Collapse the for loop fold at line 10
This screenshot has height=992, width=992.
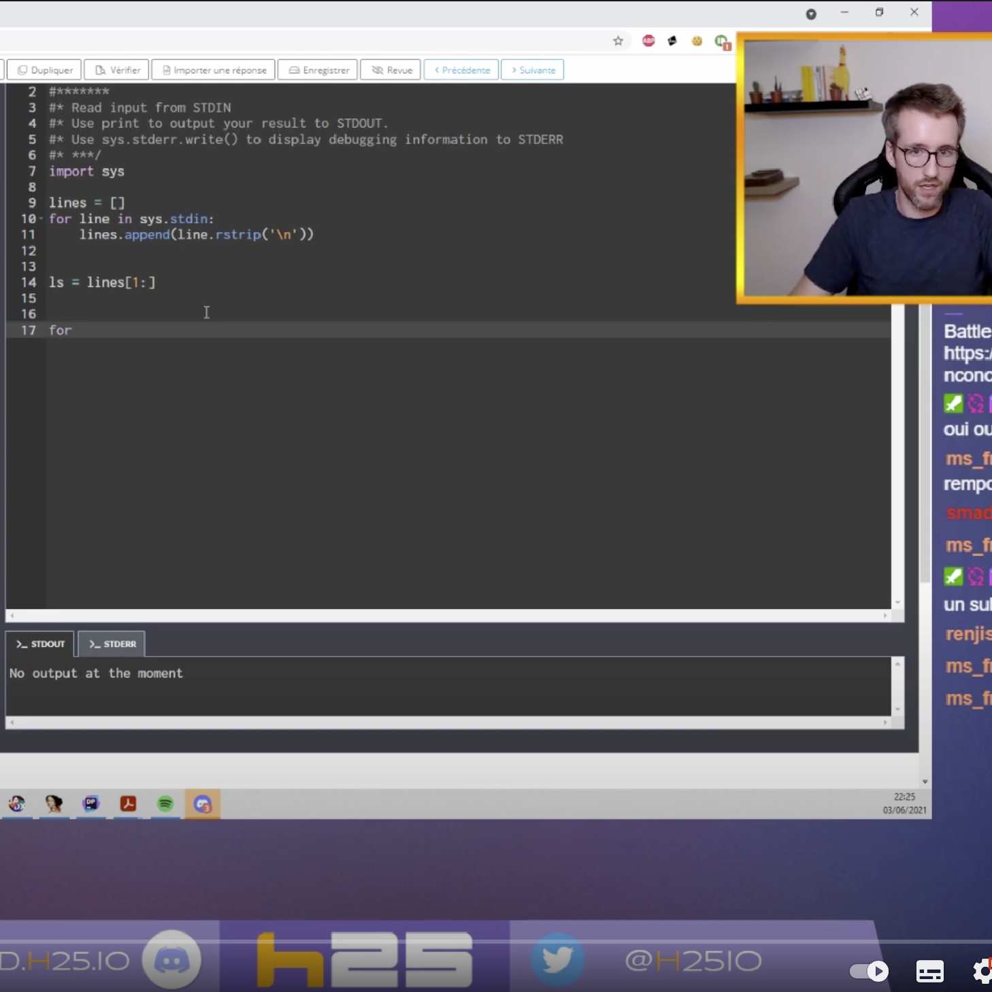point(42,218)
